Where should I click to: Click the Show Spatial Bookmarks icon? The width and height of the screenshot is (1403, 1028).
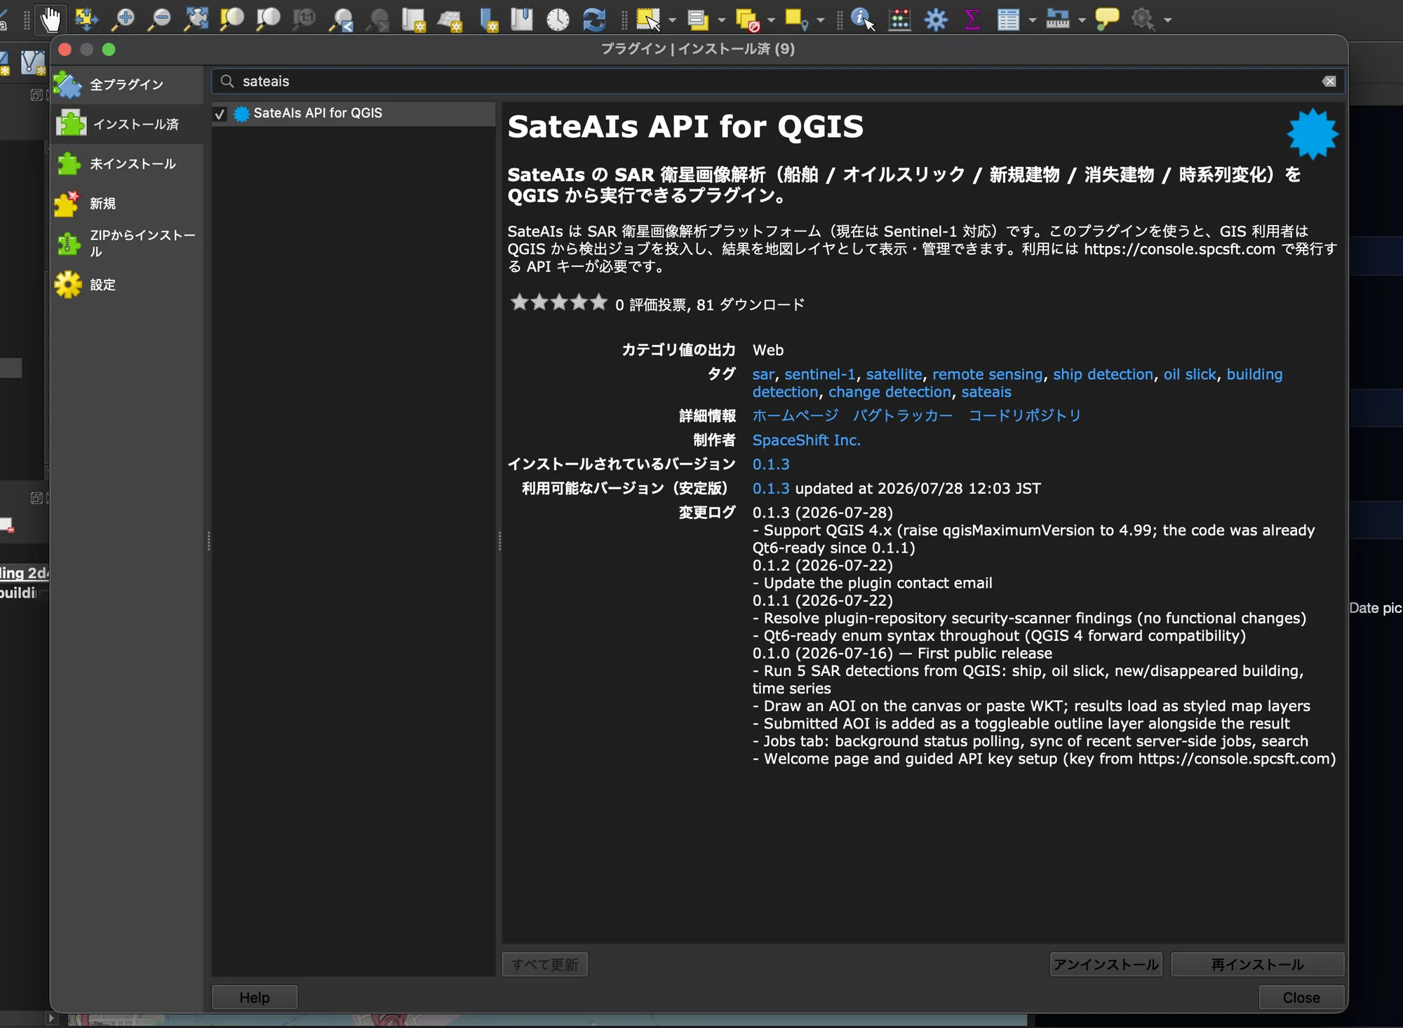[x=522, y=19]
